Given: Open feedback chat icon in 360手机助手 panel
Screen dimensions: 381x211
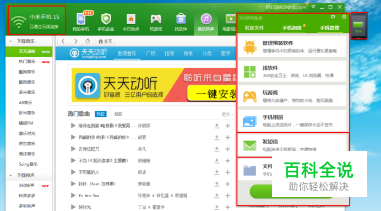Looking at the screenshot, I should click(x=333, y=17).
